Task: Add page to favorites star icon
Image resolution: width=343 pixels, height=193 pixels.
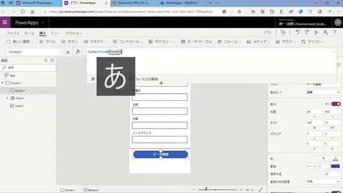Action: 240,12
